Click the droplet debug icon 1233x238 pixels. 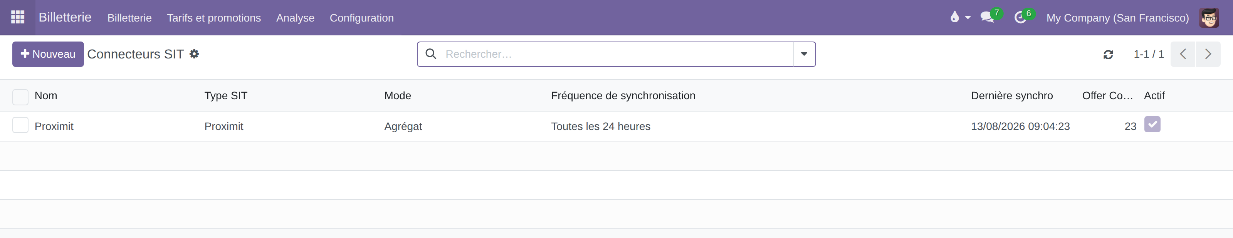click(954, 17)
